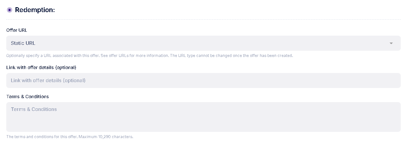Click into the Terms & Conditions text area
Viewport: 407px width, 143px height.
(x=203, y=117)
